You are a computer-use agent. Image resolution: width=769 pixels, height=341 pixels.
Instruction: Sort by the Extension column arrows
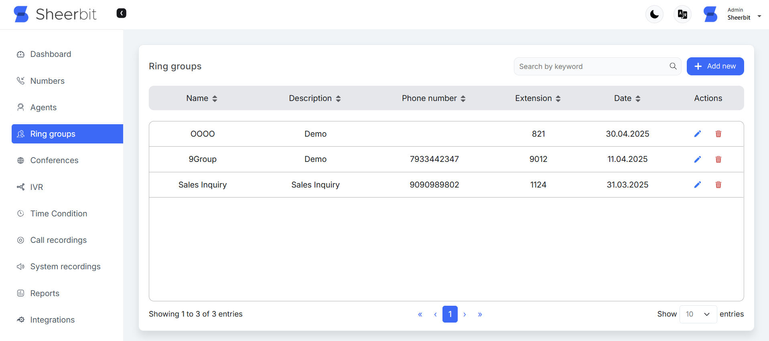[x=558, y=99]
